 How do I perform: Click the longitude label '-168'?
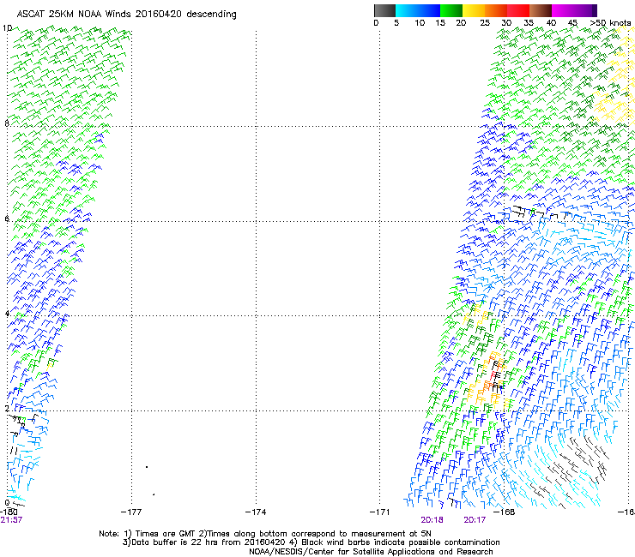[505, 512]
